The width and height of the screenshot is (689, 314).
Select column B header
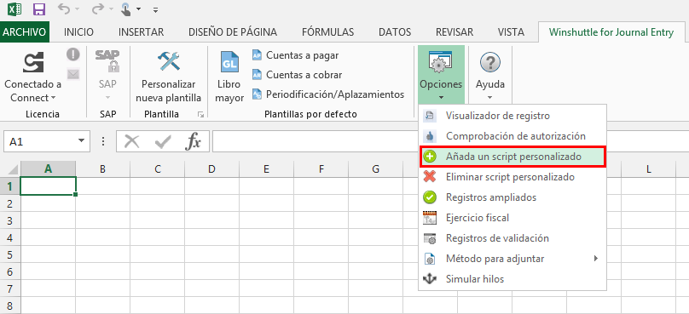102,168
